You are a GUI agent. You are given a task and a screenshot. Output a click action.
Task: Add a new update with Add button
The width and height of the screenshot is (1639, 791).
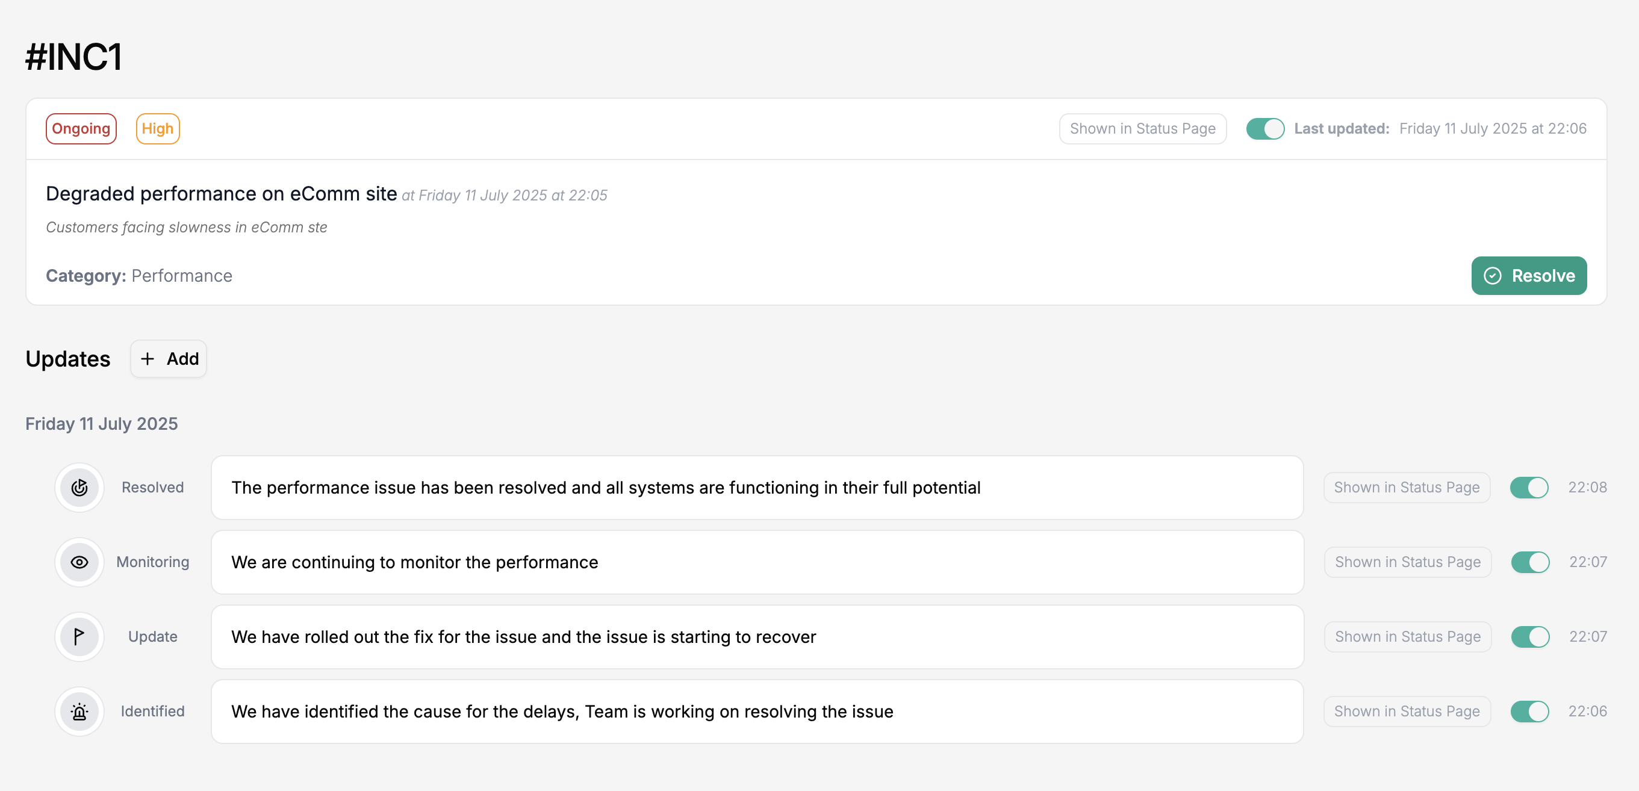tap(169, 359)
